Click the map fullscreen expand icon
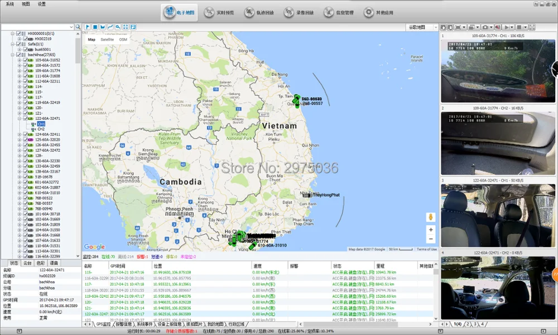Viewport: 558px width, 335px height. click(x=126, y=27)
